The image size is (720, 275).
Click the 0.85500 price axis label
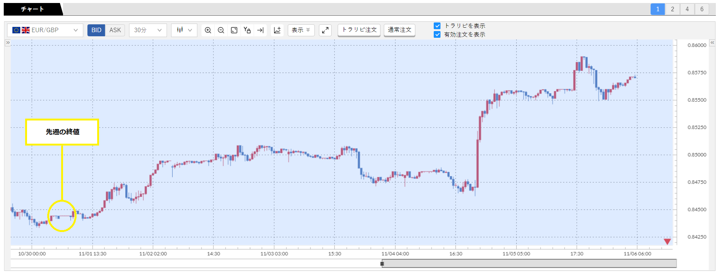[x=697, y=100]
